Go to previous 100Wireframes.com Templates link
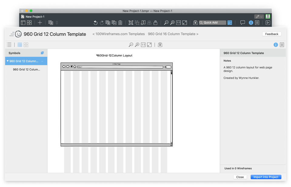The width and height of the screenshot is (291, 187). pos(119,34)
